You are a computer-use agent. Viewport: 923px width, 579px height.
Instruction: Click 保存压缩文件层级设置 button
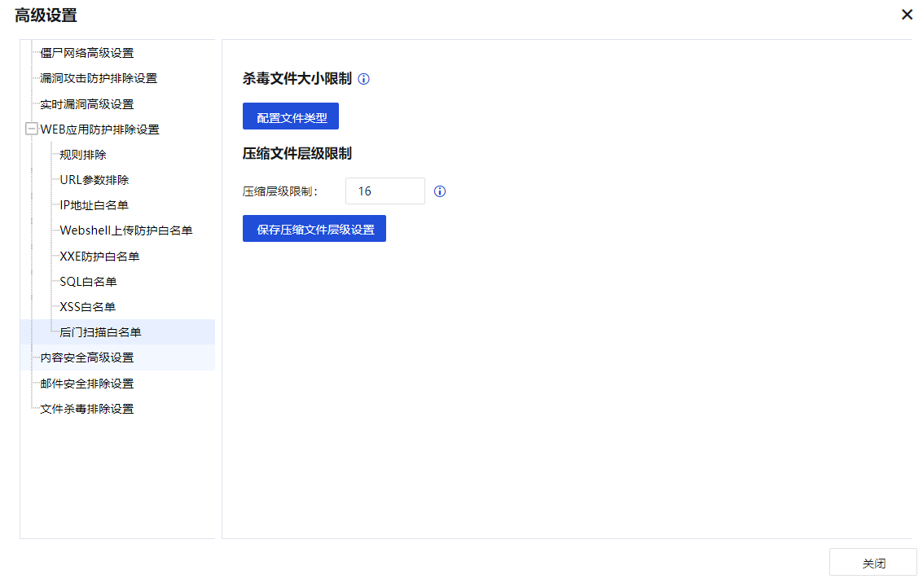(x=314, y=229)
